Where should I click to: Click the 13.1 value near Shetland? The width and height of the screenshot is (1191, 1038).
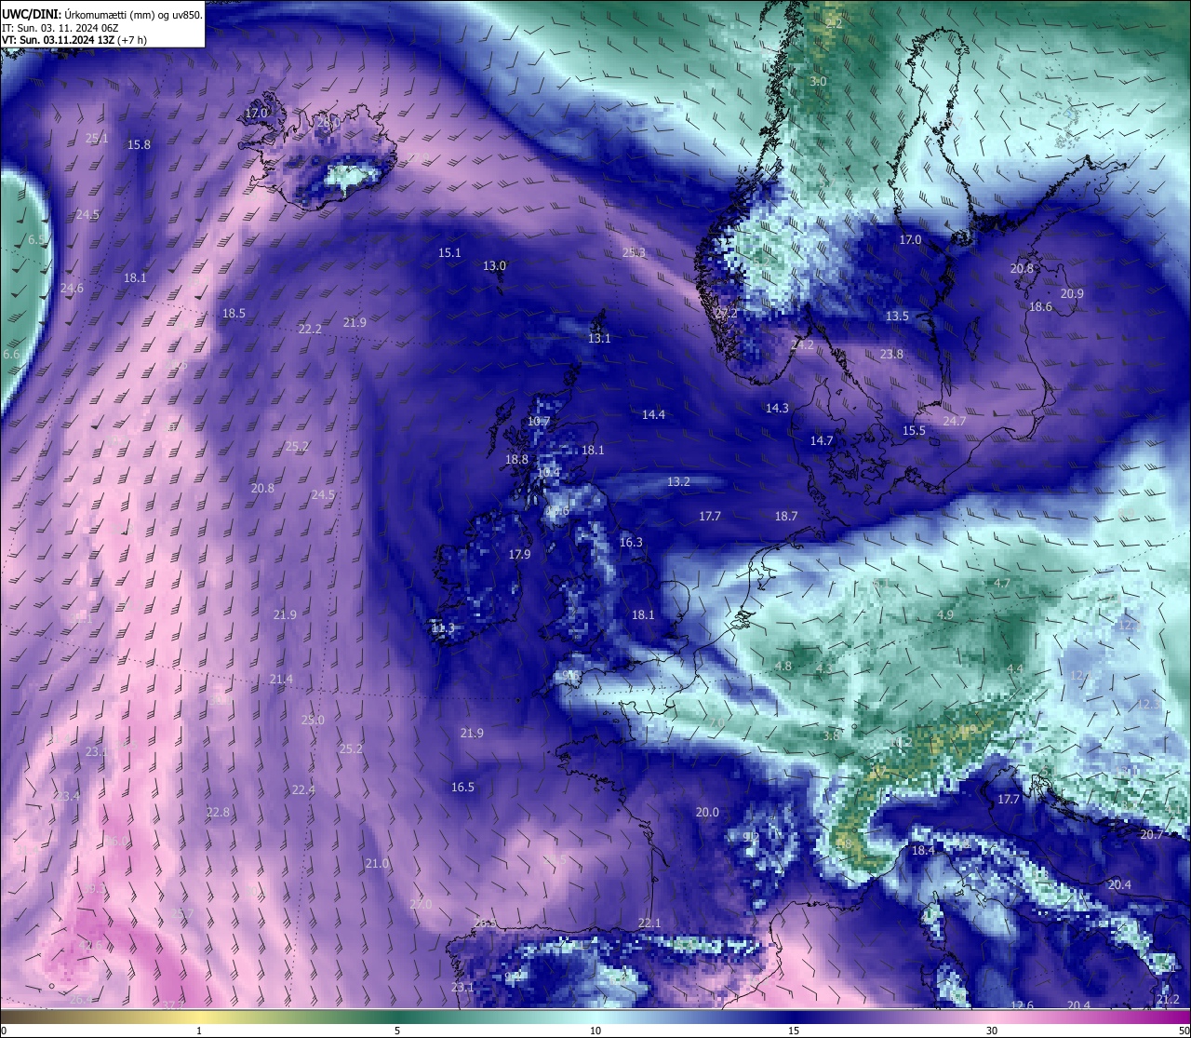[599, 339]
